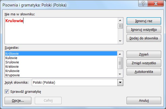Screen dimensions: 166x109
Task: Click up arrow of suggestions scrollbar
Action: click(120, 54)
